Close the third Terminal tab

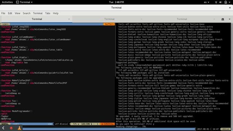214,19
